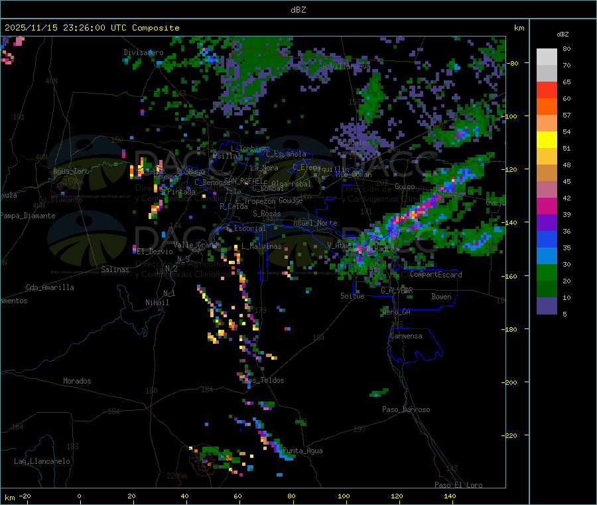Select the Agua_Toro location label
597x505 pixels.
71,171
